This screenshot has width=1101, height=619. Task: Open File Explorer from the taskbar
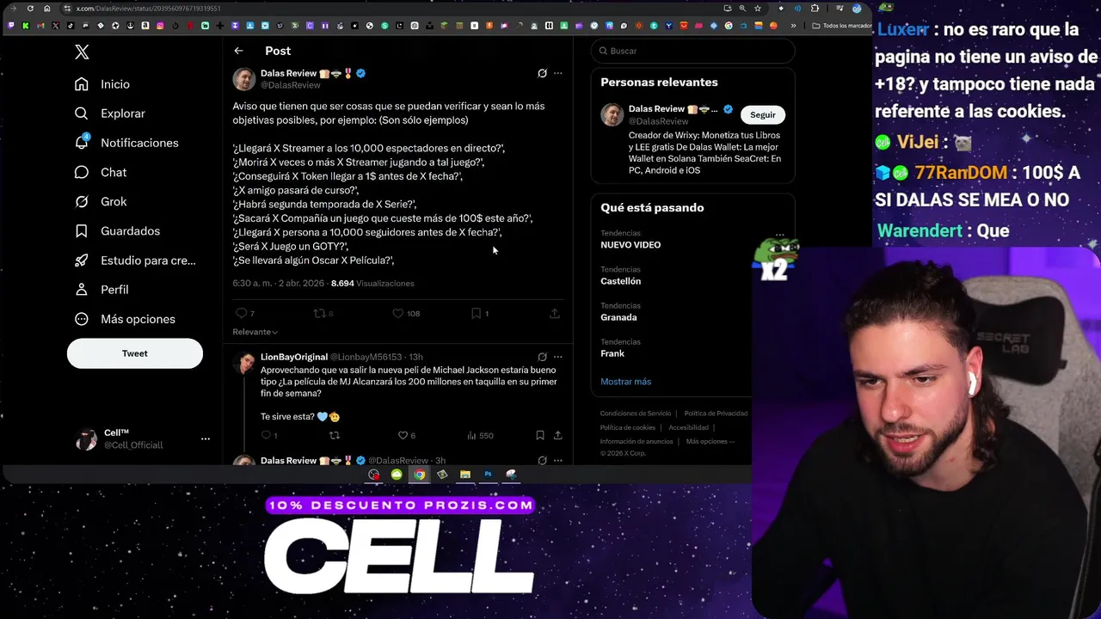[464, 475]
